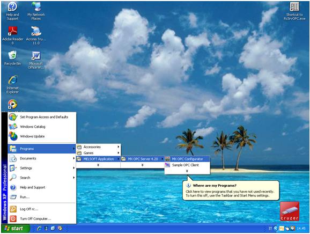Open Windows Update entry
310x234 pixels.
click(42, 136)
